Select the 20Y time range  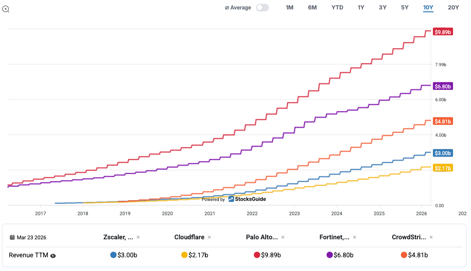[453, 8]
